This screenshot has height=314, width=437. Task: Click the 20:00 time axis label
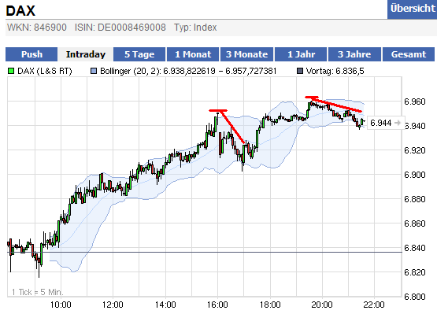322,305
